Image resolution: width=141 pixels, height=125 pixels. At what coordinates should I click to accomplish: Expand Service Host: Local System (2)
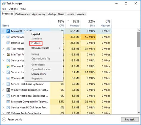tap(3, 84)
